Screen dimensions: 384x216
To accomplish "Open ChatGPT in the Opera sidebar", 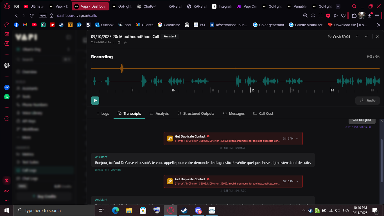I will 7,65.
